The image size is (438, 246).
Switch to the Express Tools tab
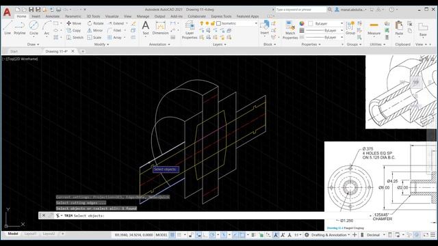[x=221, y=16]
